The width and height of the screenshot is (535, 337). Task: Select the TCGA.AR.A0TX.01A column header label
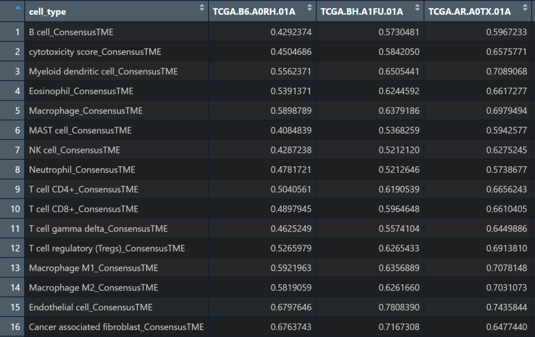470,11
